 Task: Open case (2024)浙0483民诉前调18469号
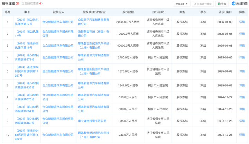click(27, 121)
